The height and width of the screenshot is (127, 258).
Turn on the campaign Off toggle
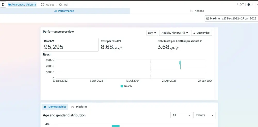(249, 5)
